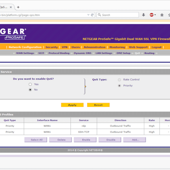The width and height of the screenshot is (170, 170).
Task: Open the downloads arrow icon
Action: pyautogui.click(x=144, y=15)
